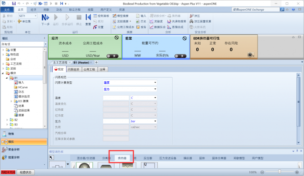Select the arrow pointer tool in model palette
304x176 pixels.
click(x=51, y=158)
